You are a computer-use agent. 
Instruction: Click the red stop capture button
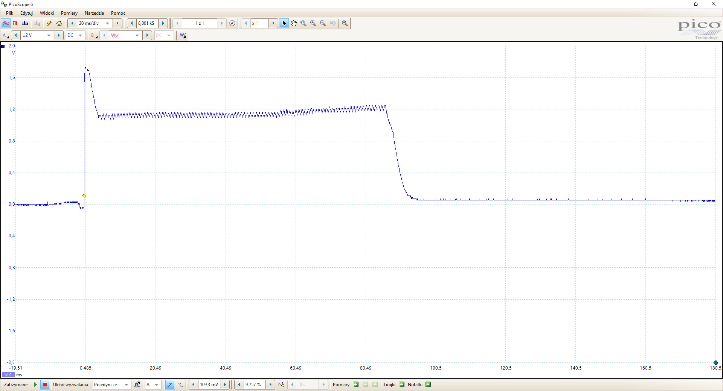45,385
